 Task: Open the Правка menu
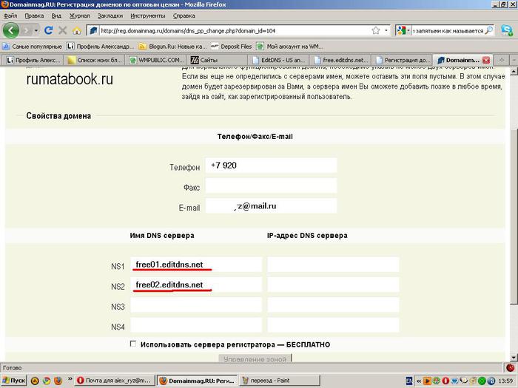coord(34,16)
